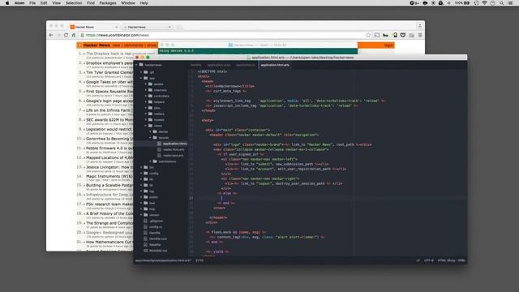The width and height of the screenshot is (519, 292).
Task: Open the Window menu
Action: (x=128, y=3)
